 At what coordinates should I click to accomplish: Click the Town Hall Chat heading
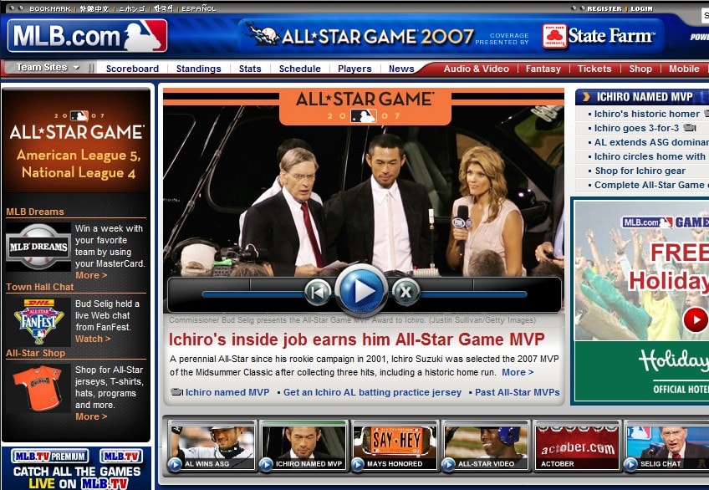[x=40, y=287]
